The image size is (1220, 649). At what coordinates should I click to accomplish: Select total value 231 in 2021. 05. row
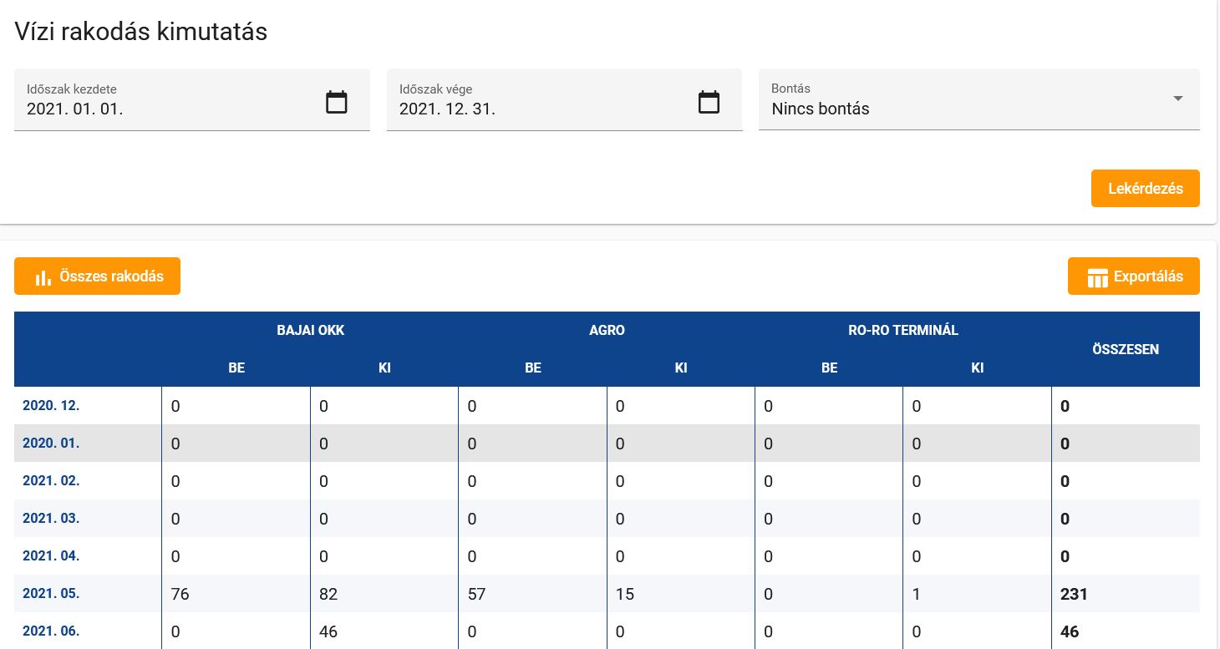coord(1074,595)
